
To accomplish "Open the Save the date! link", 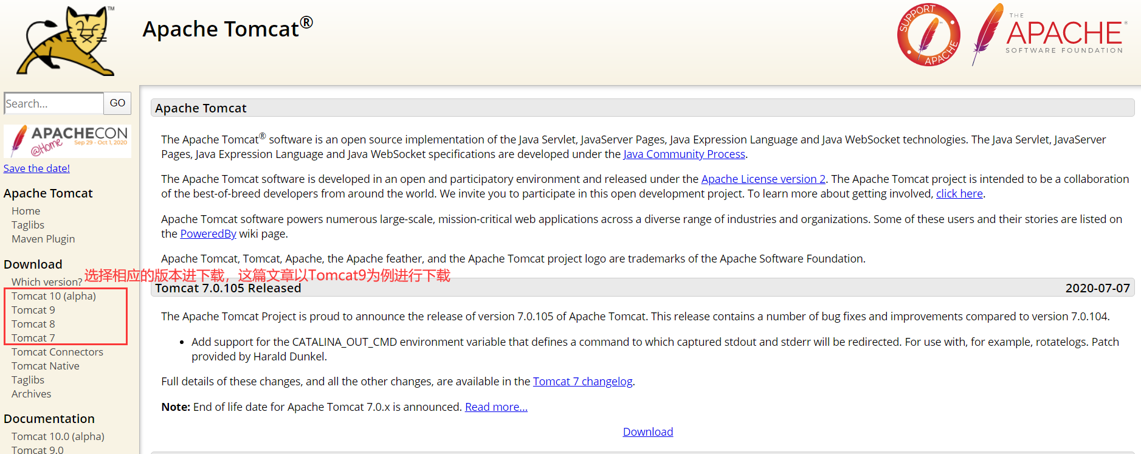I will point(36,168).
